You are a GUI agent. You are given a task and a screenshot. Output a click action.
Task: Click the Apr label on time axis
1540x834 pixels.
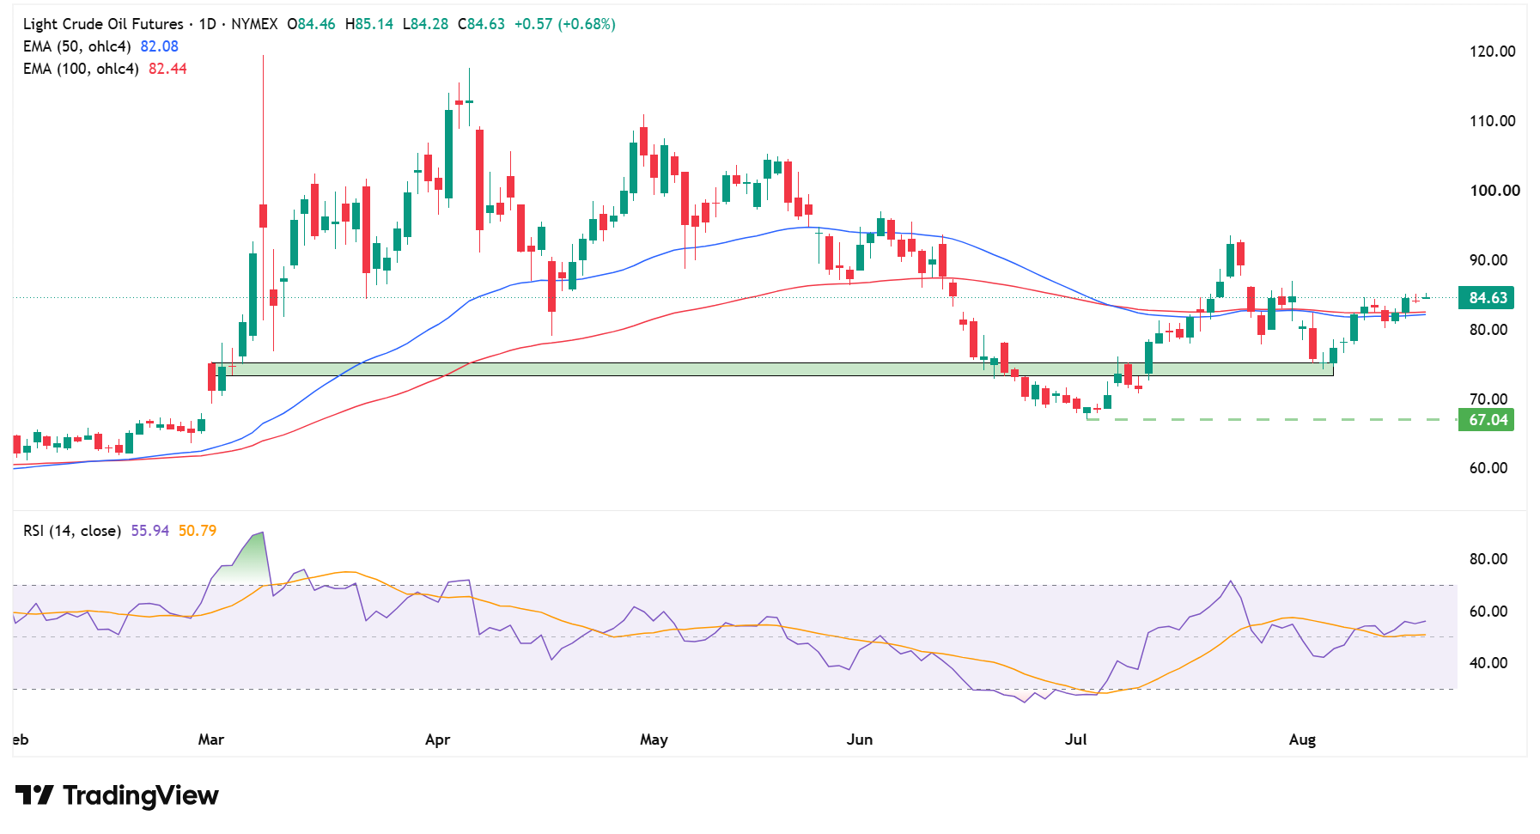tap(438, 740)
